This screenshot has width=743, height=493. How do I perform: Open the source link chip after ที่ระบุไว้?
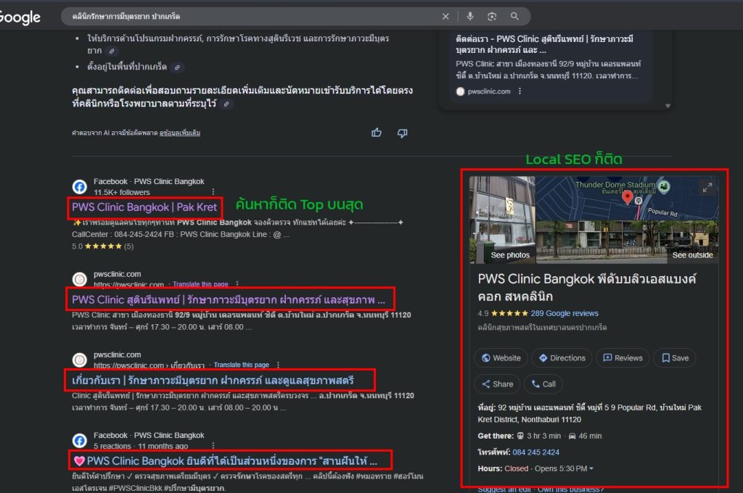pos(226,104)
